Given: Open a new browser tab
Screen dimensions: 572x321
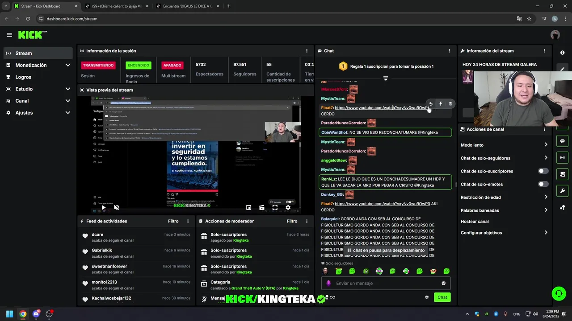Looking at the screenshot, I should click(x=229, y=6).
